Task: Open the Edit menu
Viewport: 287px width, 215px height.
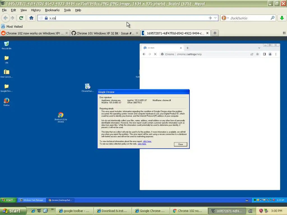Action: 13,10
